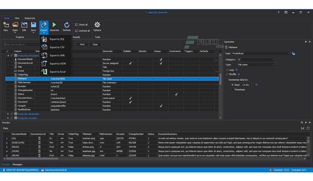Click the Clear search button
This screenshot has width=313, height=181.
pyautogui.click(x=95, y=45)
